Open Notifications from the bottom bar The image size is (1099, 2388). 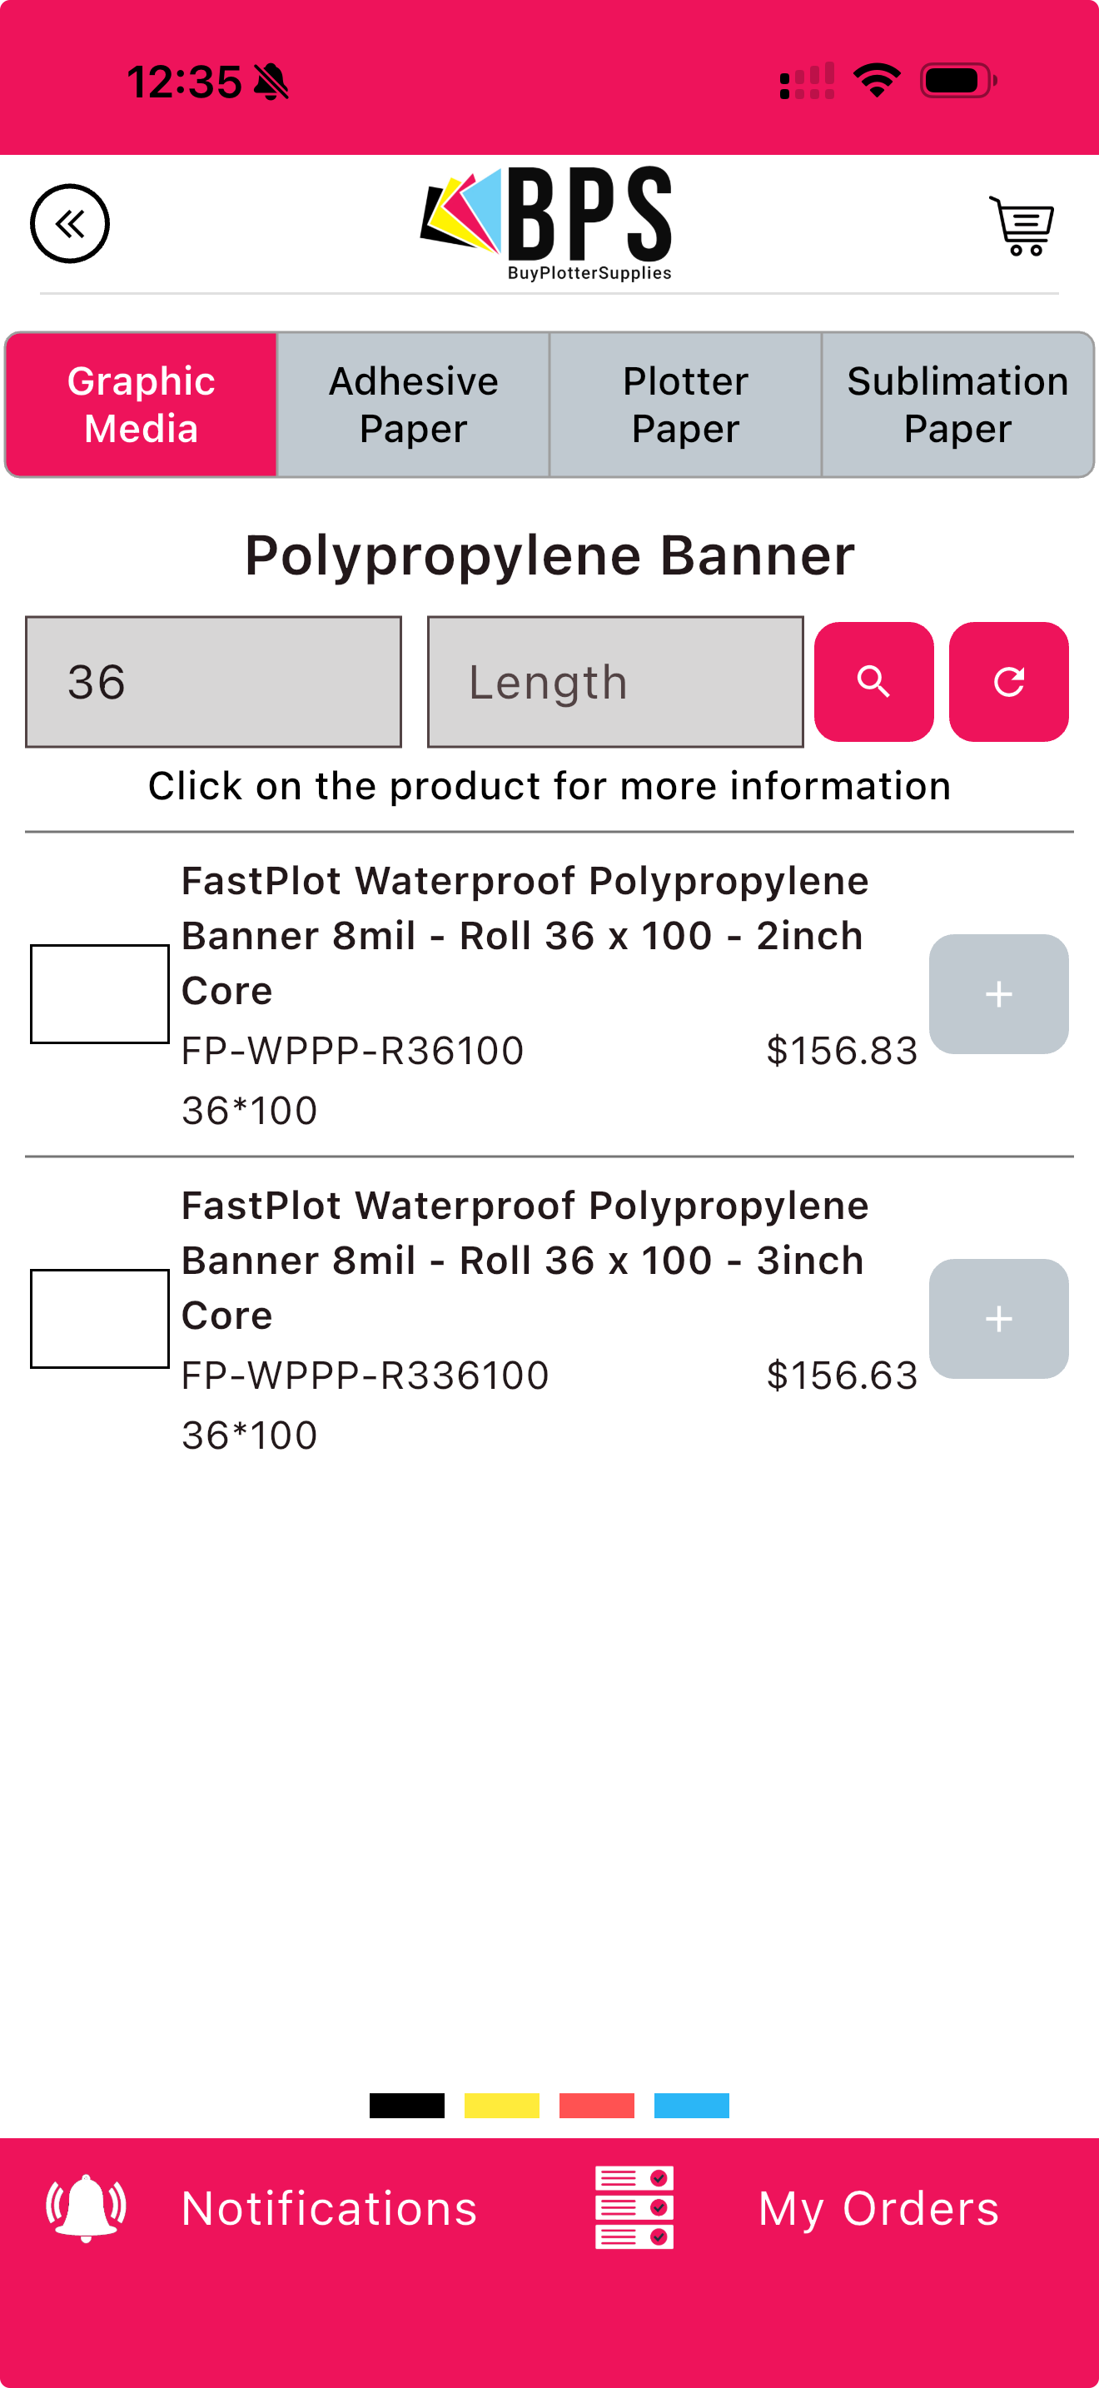(329, 2208)
